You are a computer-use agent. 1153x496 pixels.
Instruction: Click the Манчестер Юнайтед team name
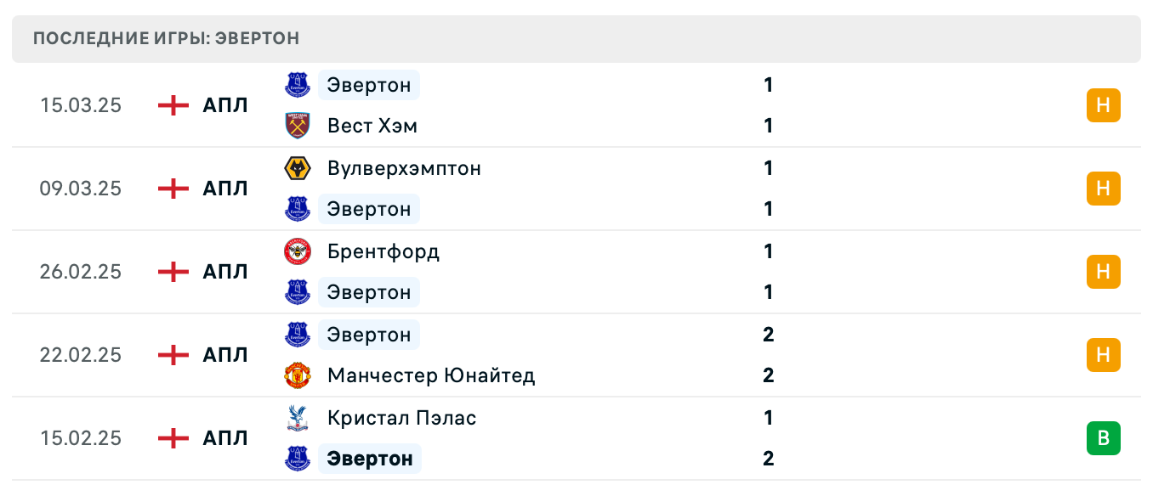click(431, 375)
